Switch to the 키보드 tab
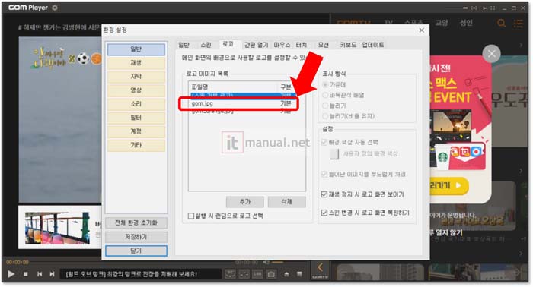Viewport: 533px width, 287px height. click(x=348, y=45)
